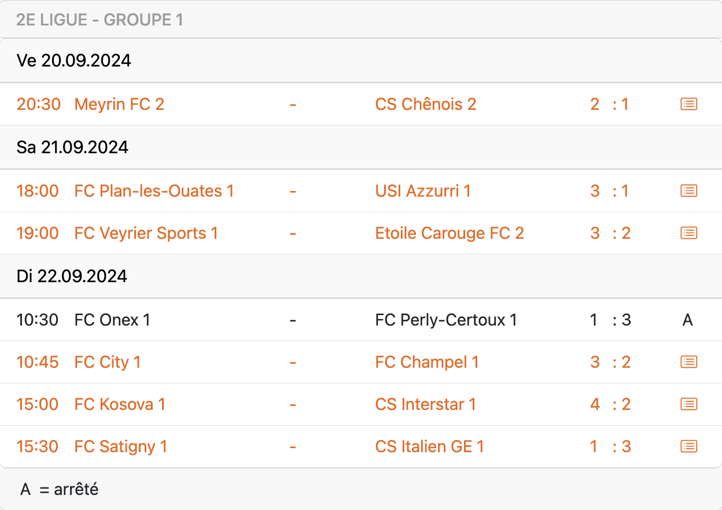Select the FC Champel 1 link
This screenshot has width=722, height=510.
click(427, 362)
